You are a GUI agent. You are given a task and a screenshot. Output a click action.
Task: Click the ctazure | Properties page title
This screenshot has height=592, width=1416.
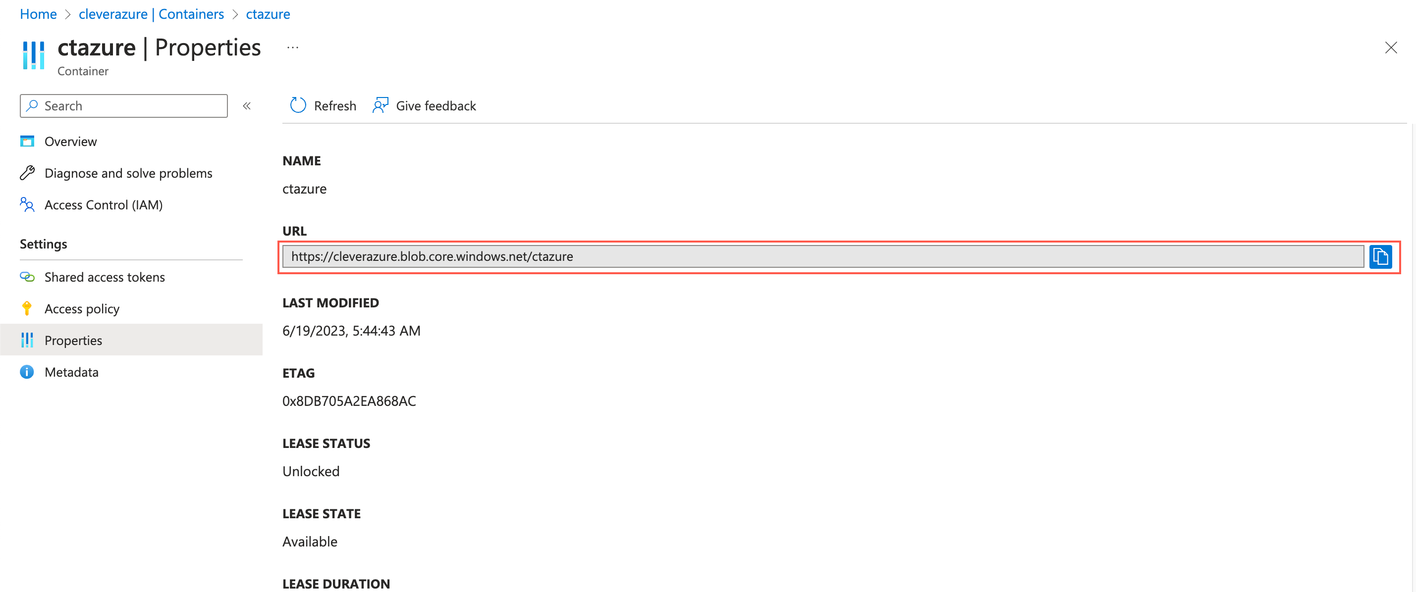pos(160,48)
